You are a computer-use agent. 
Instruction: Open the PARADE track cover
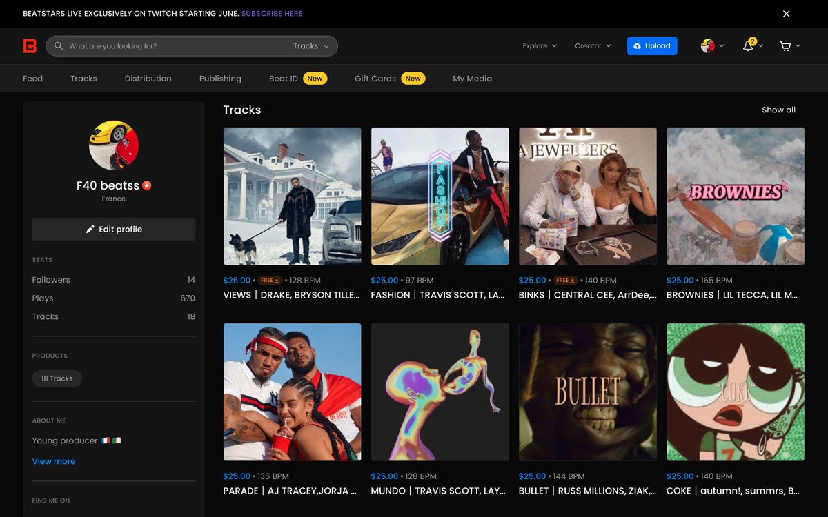(293, 392)
